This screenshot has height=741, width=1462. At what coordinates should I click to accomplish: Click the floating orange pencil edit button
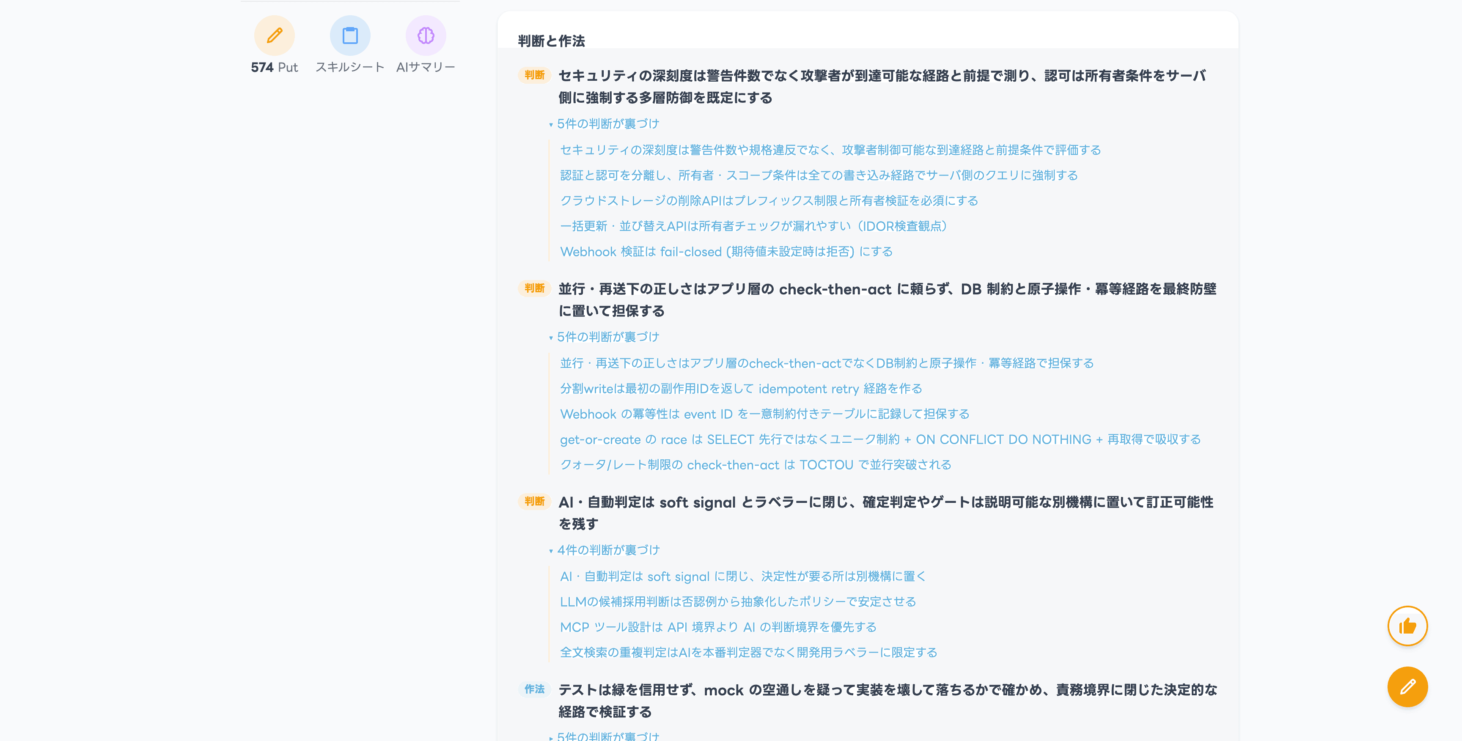(1407, 686)
